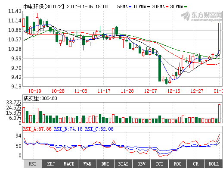Screen dimensions: 223x169
Task: Click the 24.5万 volume axis label
Action: pos(14,108)
